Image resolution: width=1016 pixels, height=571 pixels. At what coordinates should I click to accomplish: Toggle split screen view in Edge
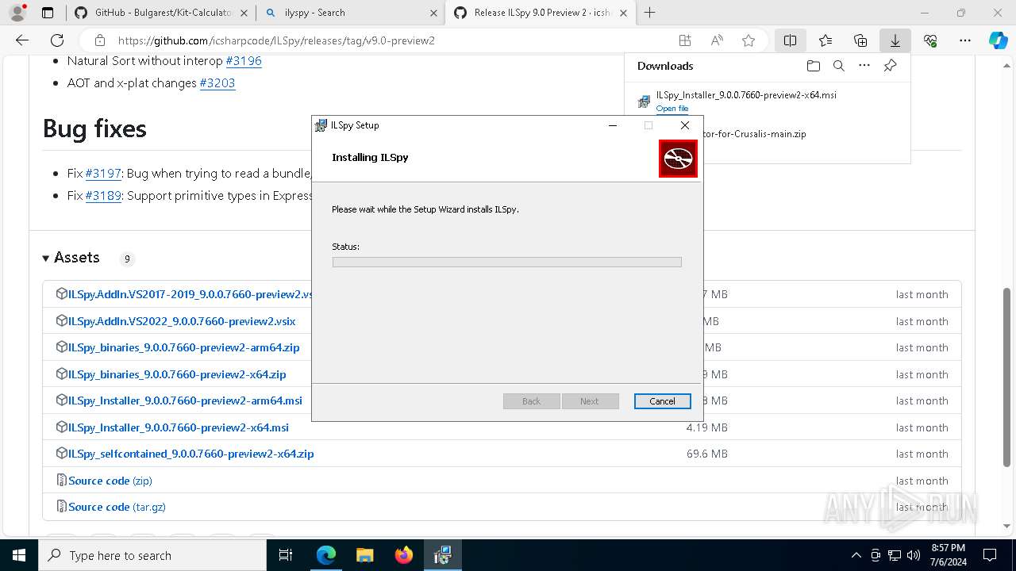[790, 40]
